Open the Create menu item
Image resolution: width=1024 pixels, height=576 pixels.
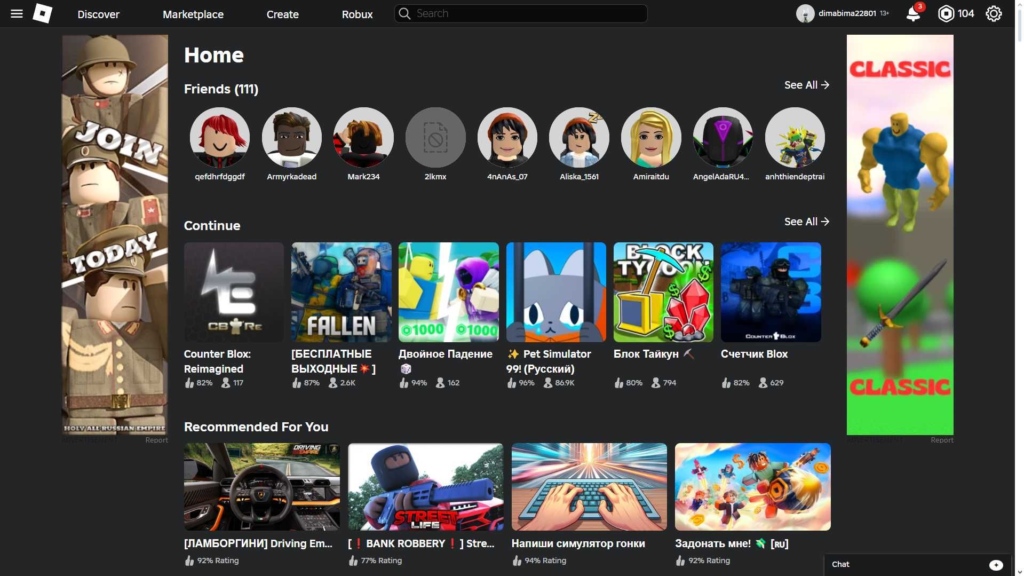click(282, 14)
